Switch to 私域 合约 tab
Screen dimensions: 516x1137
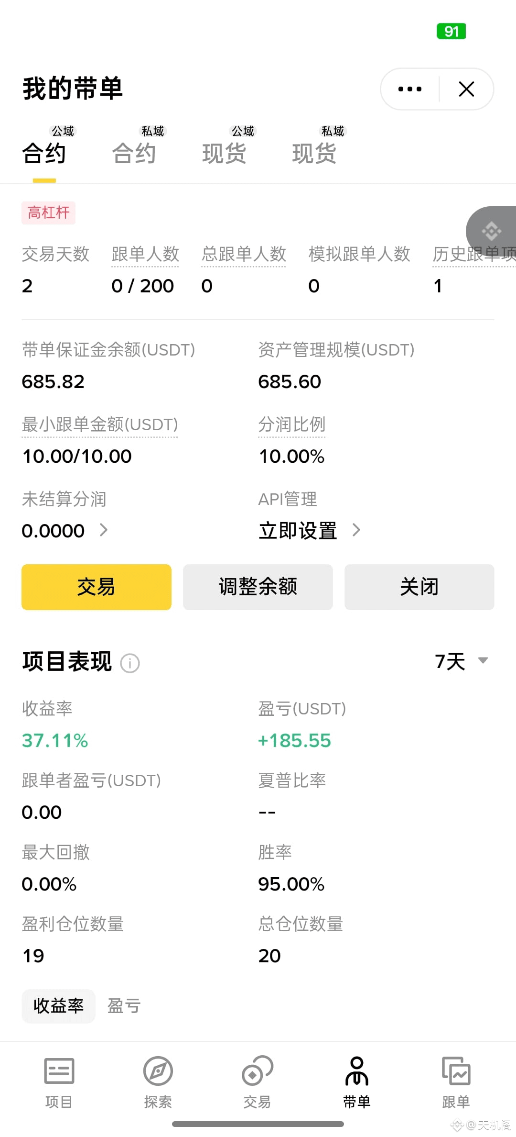(134, 146)
